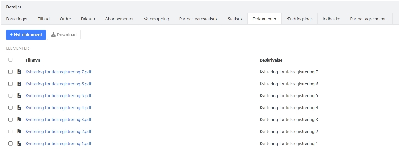Tick the checkbox for tidsregistrering 1.pdf
Viewport: 399px width, 154px height.
click(x=10, y=143)
